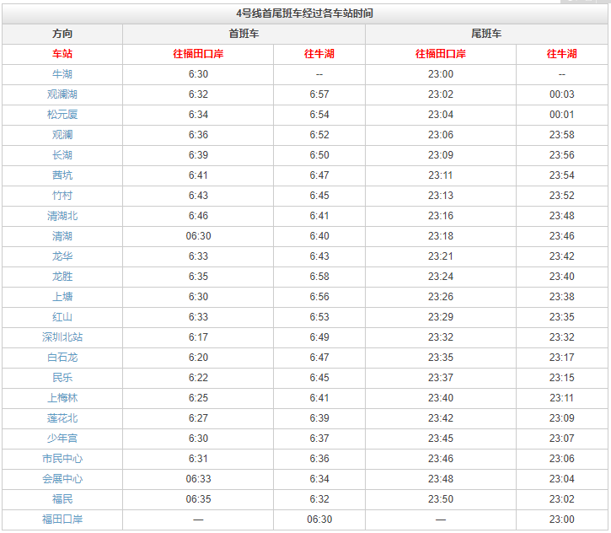Select 茜坑 last train time 23:11
The width and height of the screenshot is (611, 533).
441,175
